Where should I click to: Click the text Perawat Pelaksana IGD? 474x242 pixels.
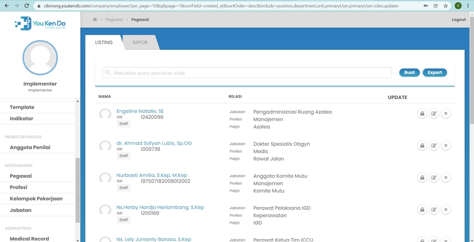[282, 208]
